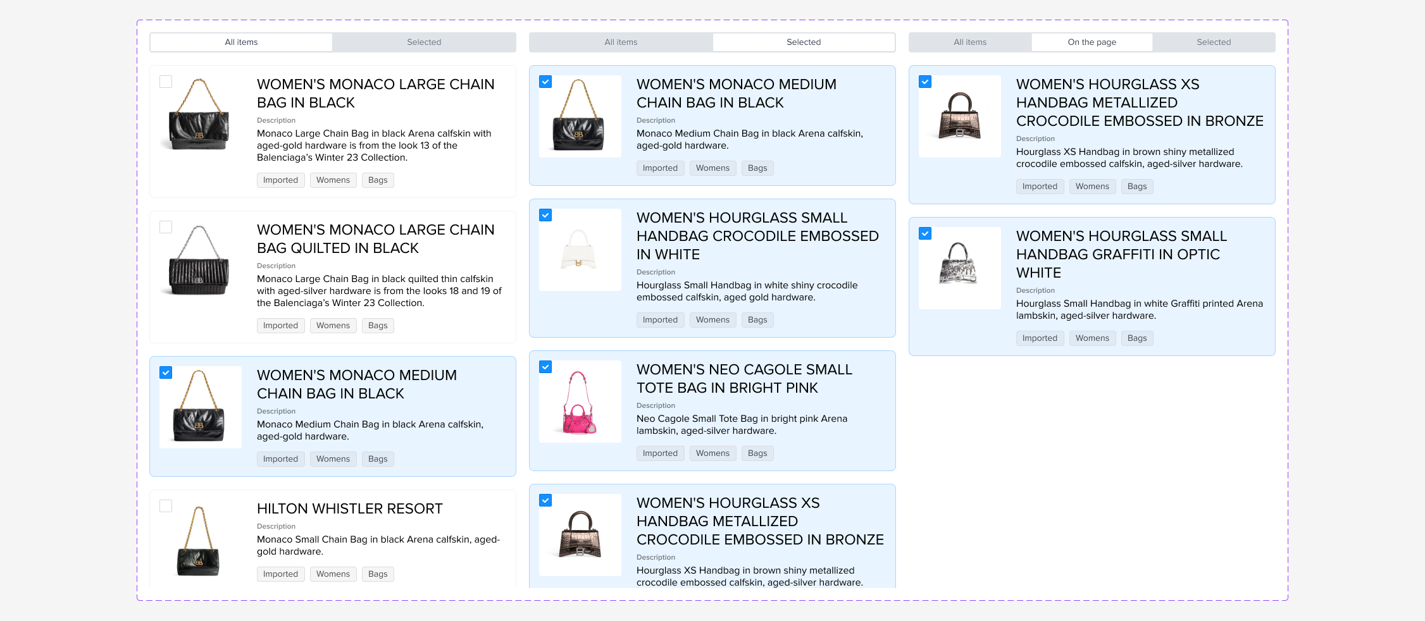This screenshot has height=621, width=1425.
Task: Click bronze Hourglass XS thumbnail in right panel
Action: (x=959, y=116)
